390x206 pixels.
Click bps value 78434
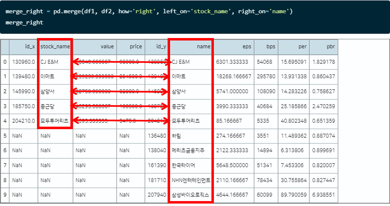point(265,180)
